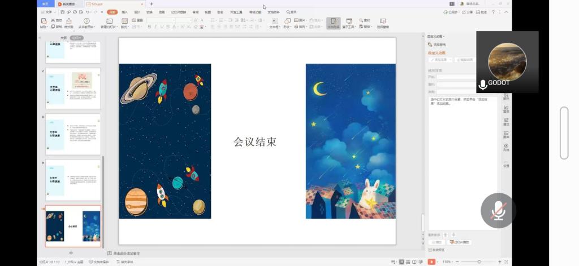Click the Shapes tool icon
The height and width of the screenshot is (266, 579).
[x=287, y=21]
